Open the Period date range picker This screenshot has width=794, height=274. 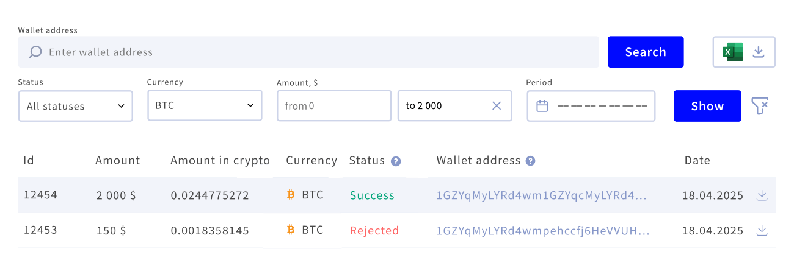[601, 106]
